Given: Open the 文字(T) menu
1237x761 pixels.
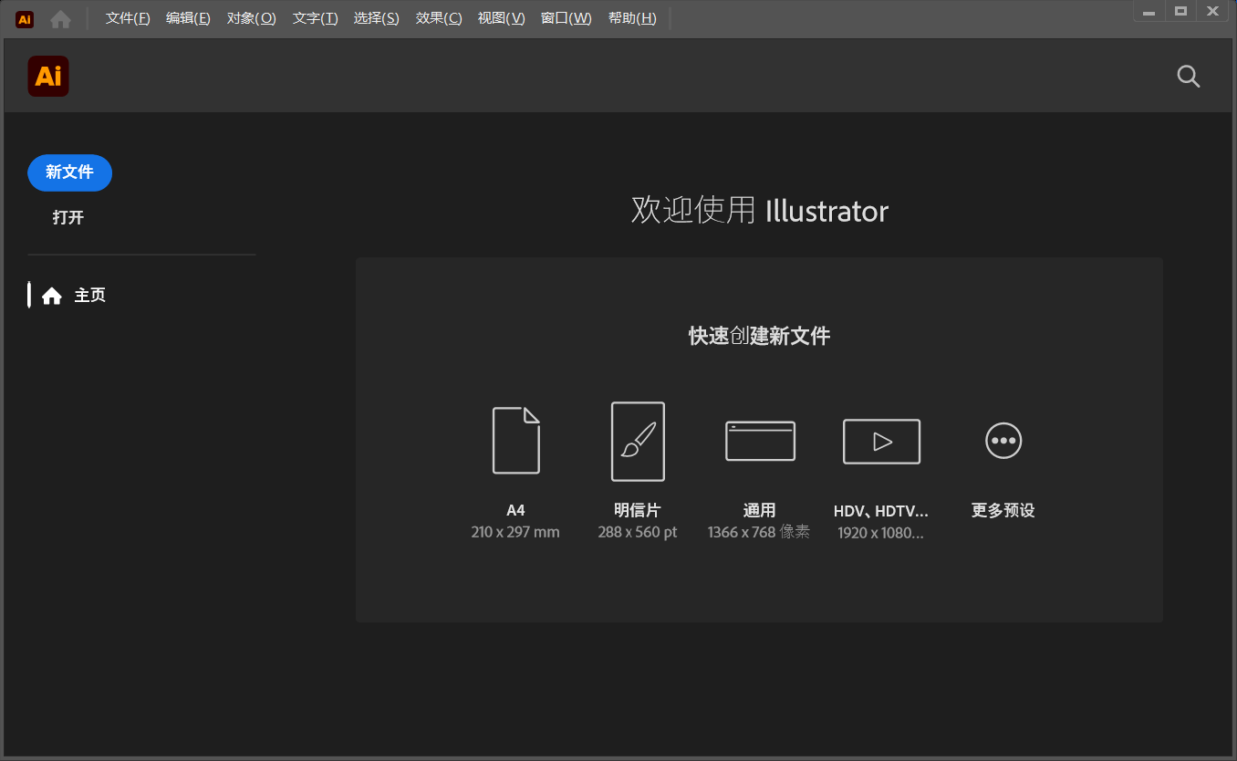Looking at the screenshot, I should tap(315, 17).
